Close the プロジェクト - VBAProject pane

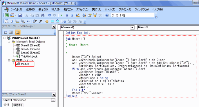(54, 27)
